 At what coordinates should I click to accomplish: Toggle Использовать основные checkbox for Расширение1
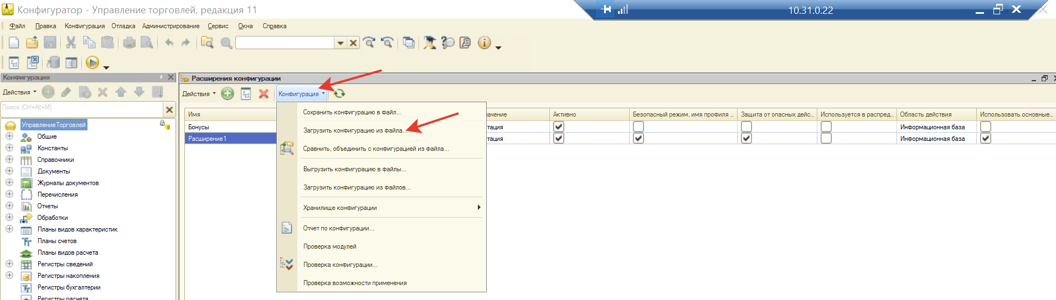click(986, 138)
